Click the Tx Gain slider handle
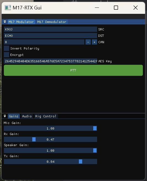147x181 pixels. coord(81,162)
